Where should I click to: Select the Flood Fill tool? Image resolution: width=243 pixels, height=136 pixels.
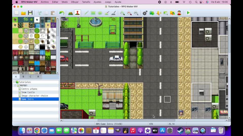[x=107, y=13]
